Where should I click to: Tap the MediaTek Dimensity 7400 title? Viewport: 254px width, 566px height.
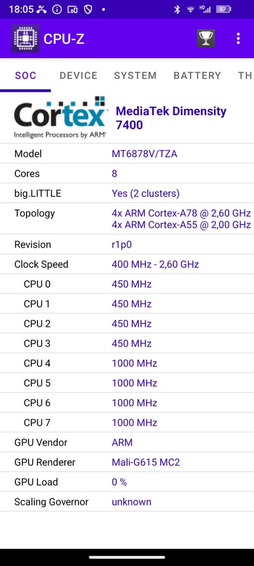click(x=171, y=118)
